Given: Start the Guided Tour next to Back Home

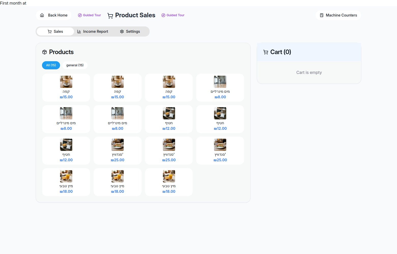Looking at the screenshot, I should (x=89, y=15).
